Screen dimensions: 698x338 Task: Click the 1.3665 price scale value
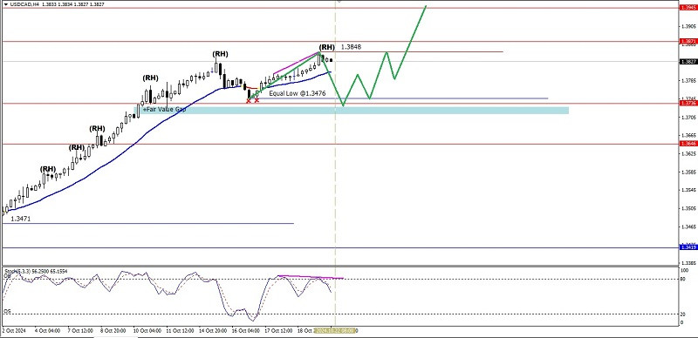tap(688, 135)
